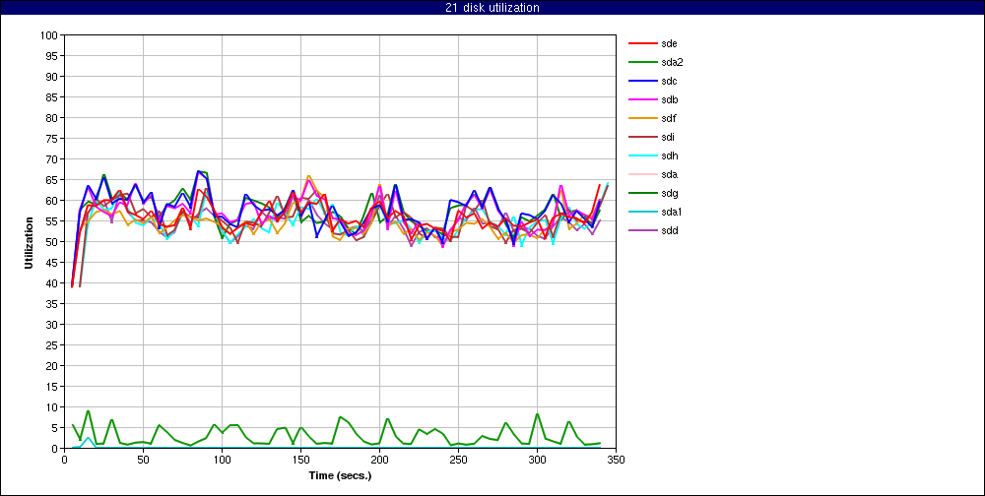Select the sda2 legend label
985x496 pixels.
(x=672, y=62)
